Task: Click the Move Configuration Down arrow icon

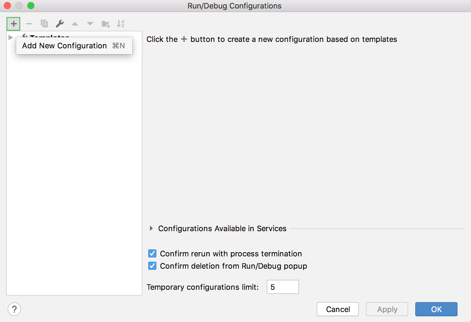Action: tap(90, 23)
